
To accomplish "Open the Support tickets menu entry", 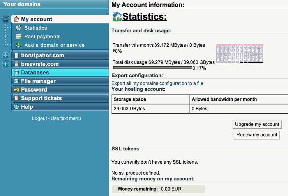I will coord(41,98).
